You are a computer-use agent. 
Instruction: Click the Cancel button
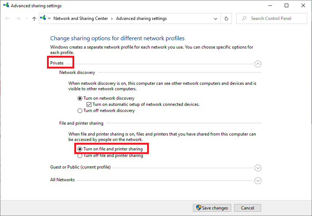248,208
